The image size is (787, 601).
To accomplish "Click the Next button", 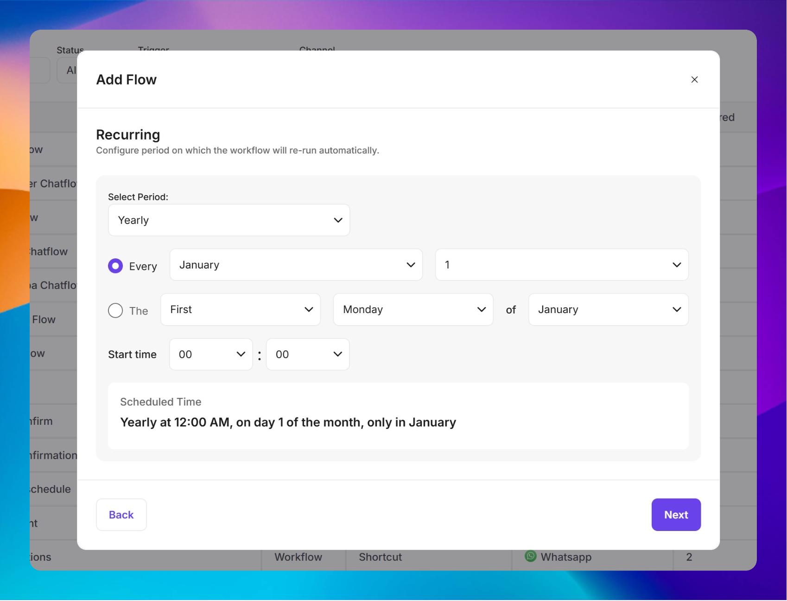I will click(x=676, y=515).
